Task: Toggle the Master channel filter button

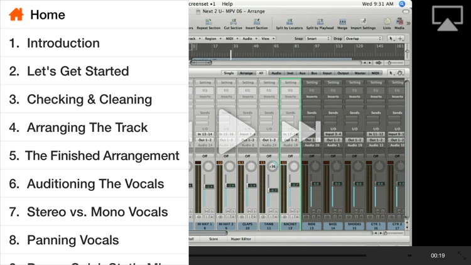Action: [360, 73]
